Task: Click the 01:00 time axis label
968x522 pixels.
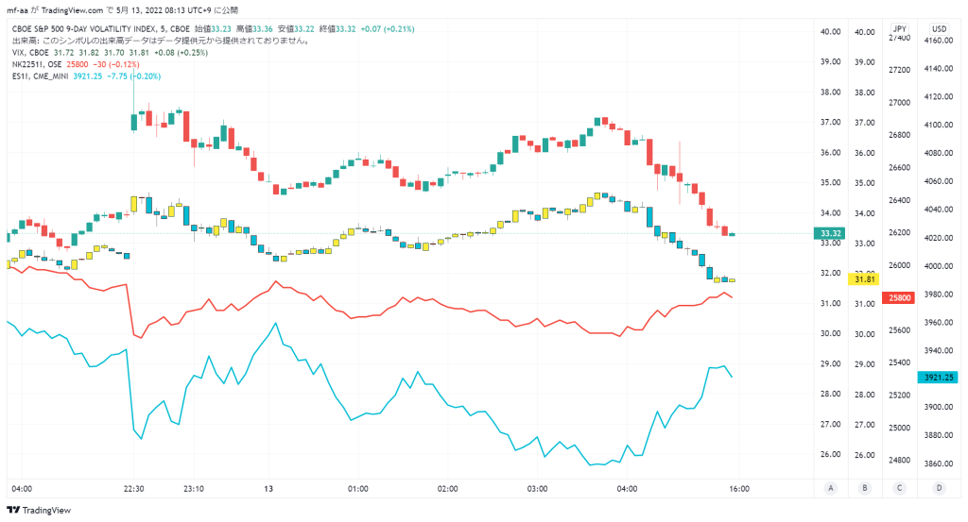Action: click(x=358, y=489)
